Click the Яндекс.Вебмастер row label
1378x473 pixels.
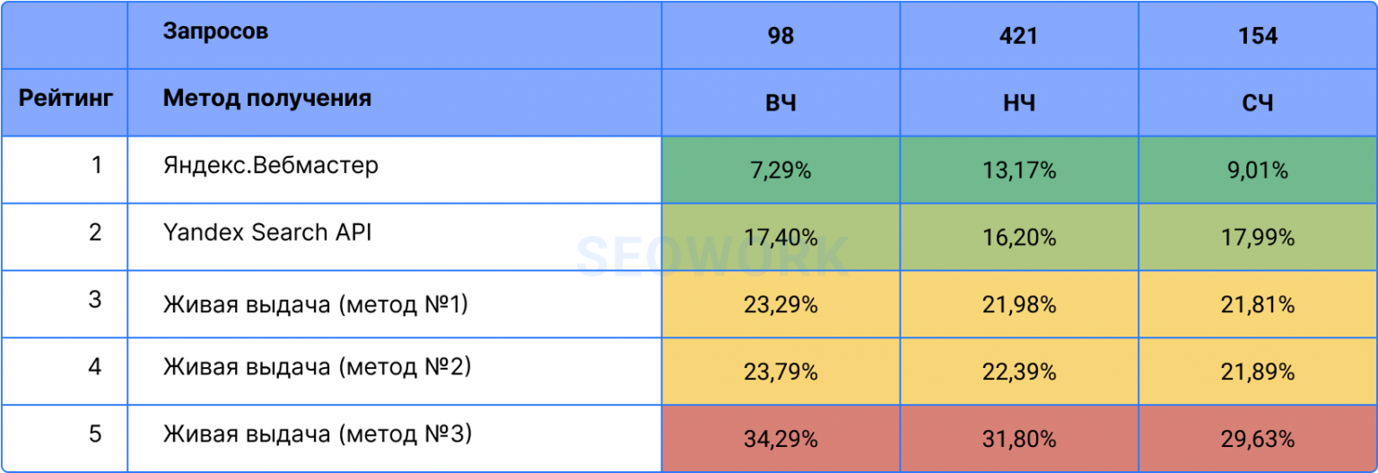pos(271,166)
